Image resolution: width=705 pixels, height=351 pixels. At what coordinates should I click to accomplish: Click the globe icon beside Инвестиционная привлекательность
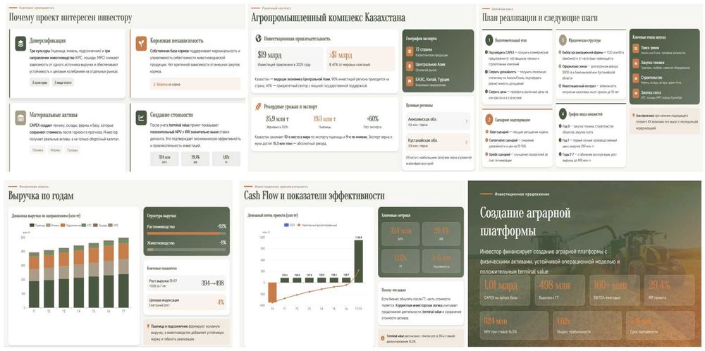pos(259,39)
